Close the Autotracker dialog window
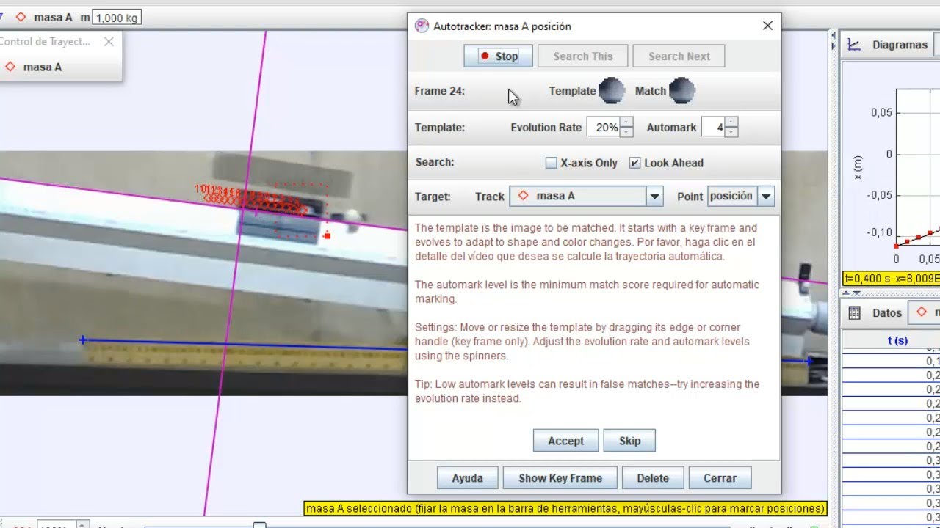The width and height of the screenshot is (940, 528). coord(767,26)
